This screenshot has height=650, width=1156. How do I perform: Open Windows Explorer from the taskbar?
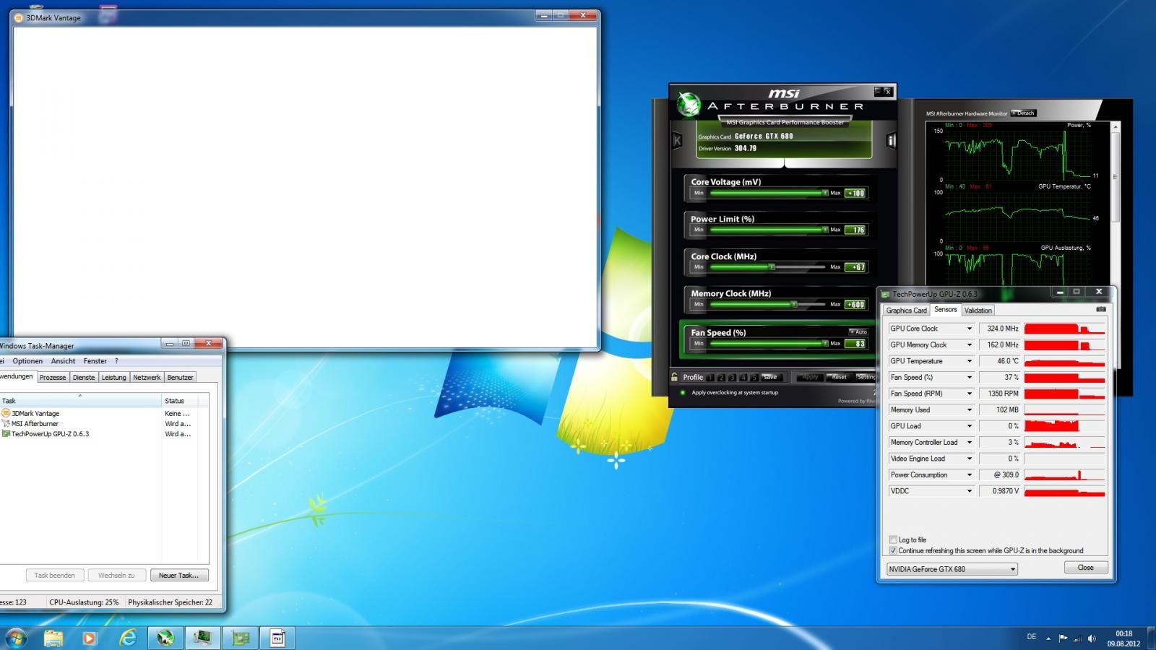[53, 638]
